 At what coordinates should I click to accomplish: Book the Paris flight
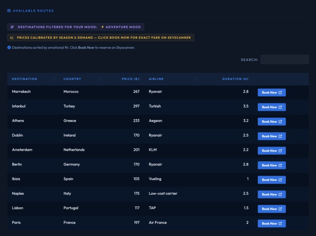click(x=272, y=224)
